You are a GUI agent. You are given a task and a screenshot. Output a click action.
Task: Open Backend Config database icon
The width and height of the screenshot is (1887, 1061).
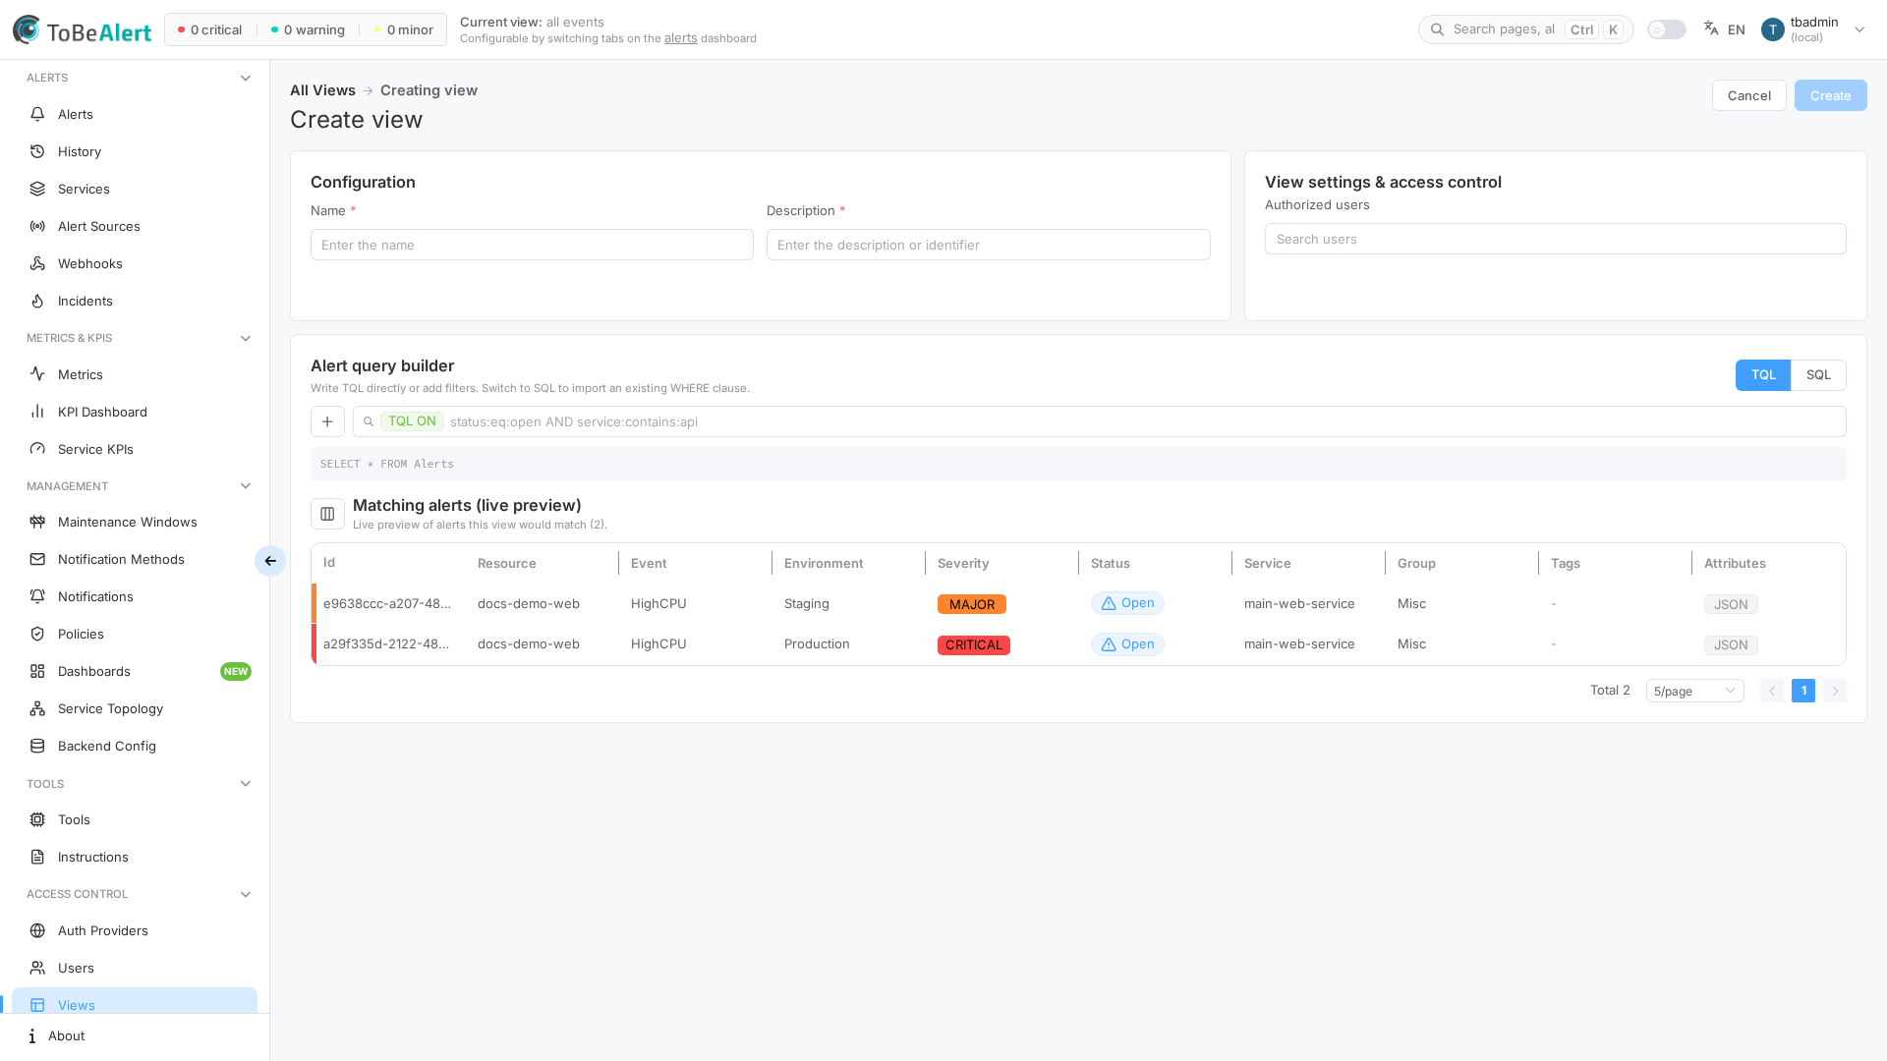tap(37, 746)
